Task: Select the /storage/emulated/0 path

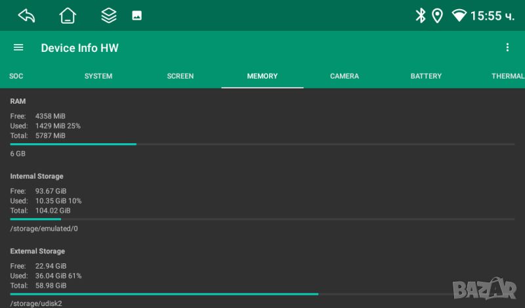Action: (44, 229)
